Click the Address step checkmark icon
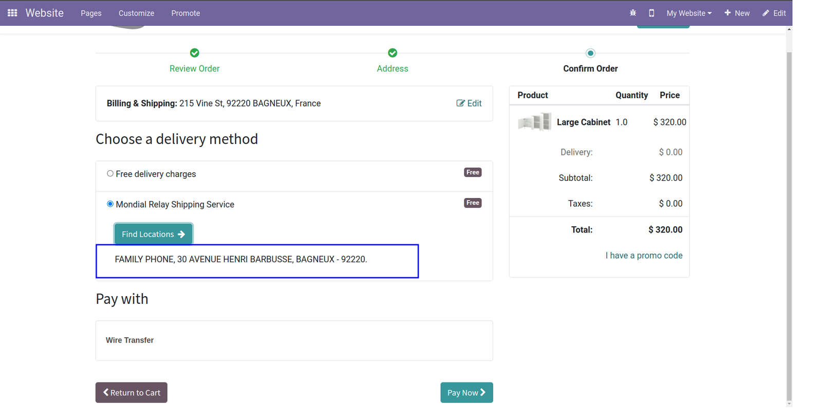The height and width of the screenshot is (417, 822). pos(393,53)
